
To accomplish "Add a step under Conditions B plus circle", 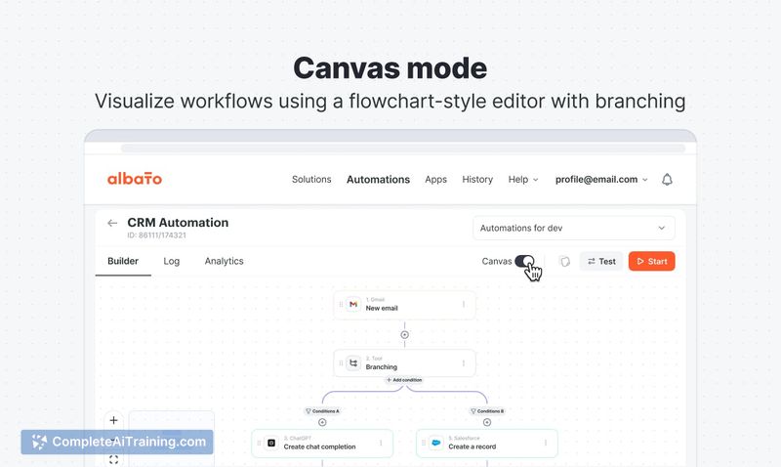I will 486,422.
